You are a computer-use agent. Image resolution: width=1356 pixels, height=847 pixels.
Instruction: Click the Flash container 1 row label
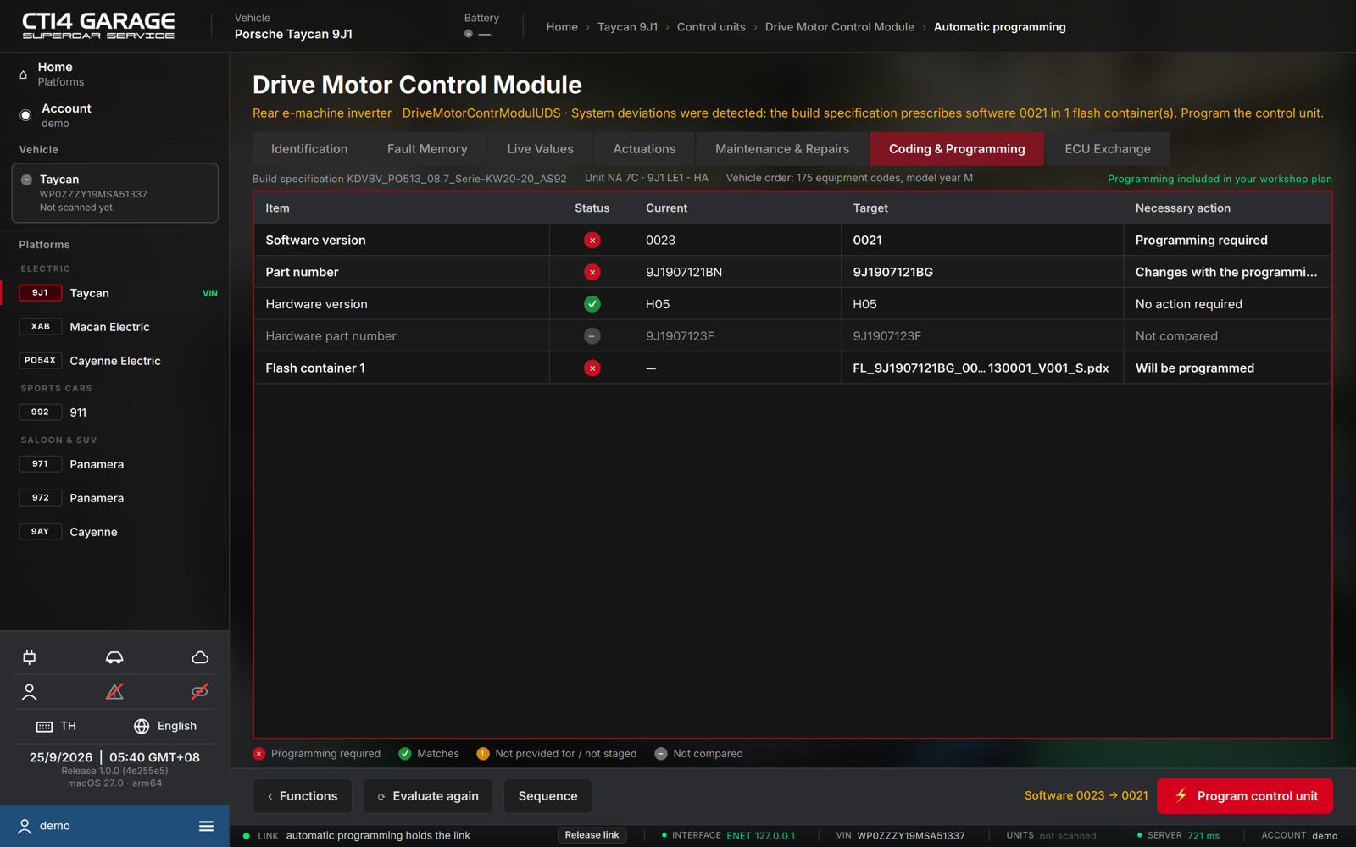pos(315,368)
